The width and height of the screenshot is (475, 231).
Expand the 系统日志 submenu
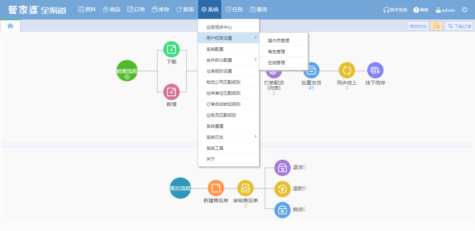click(x=228, y=137)
